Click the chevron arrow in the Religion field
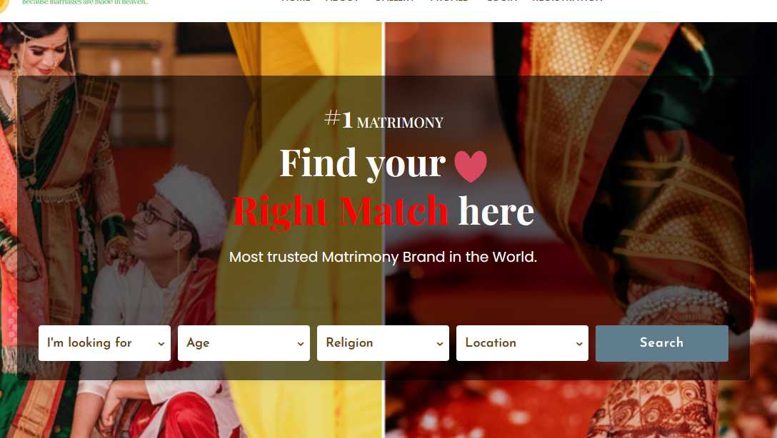 tap(439, 343)
